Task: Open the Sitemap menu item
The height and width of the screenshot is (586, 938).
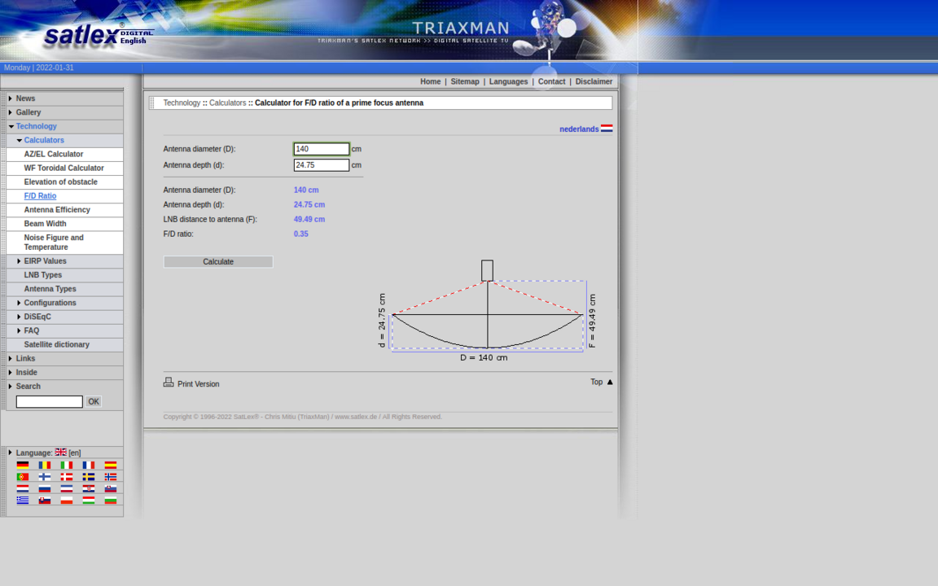Action: (465, 81)
